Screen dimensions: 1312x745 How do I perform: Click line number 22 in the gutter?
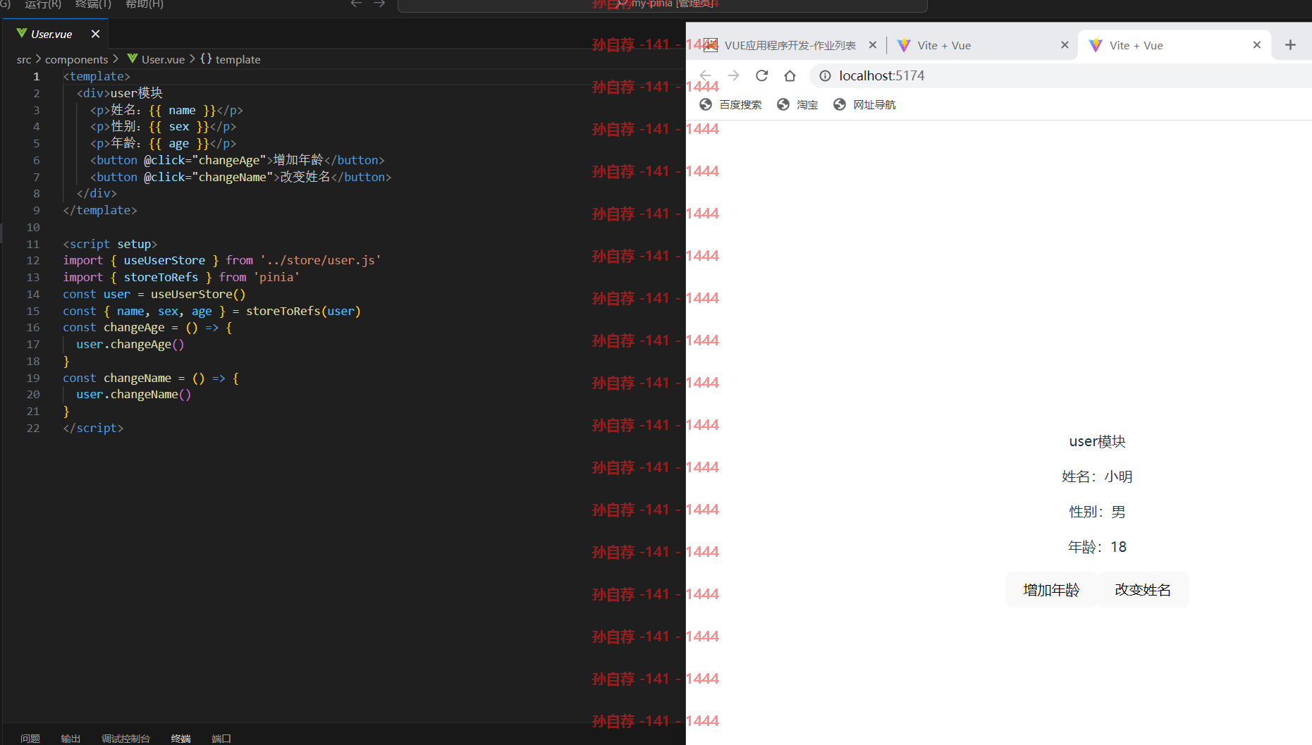(x=33, y=428)
